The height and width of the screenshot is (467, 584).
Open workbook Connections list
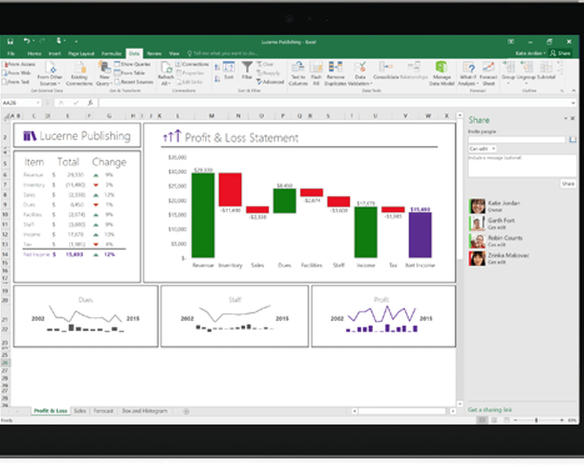[192, 64]
